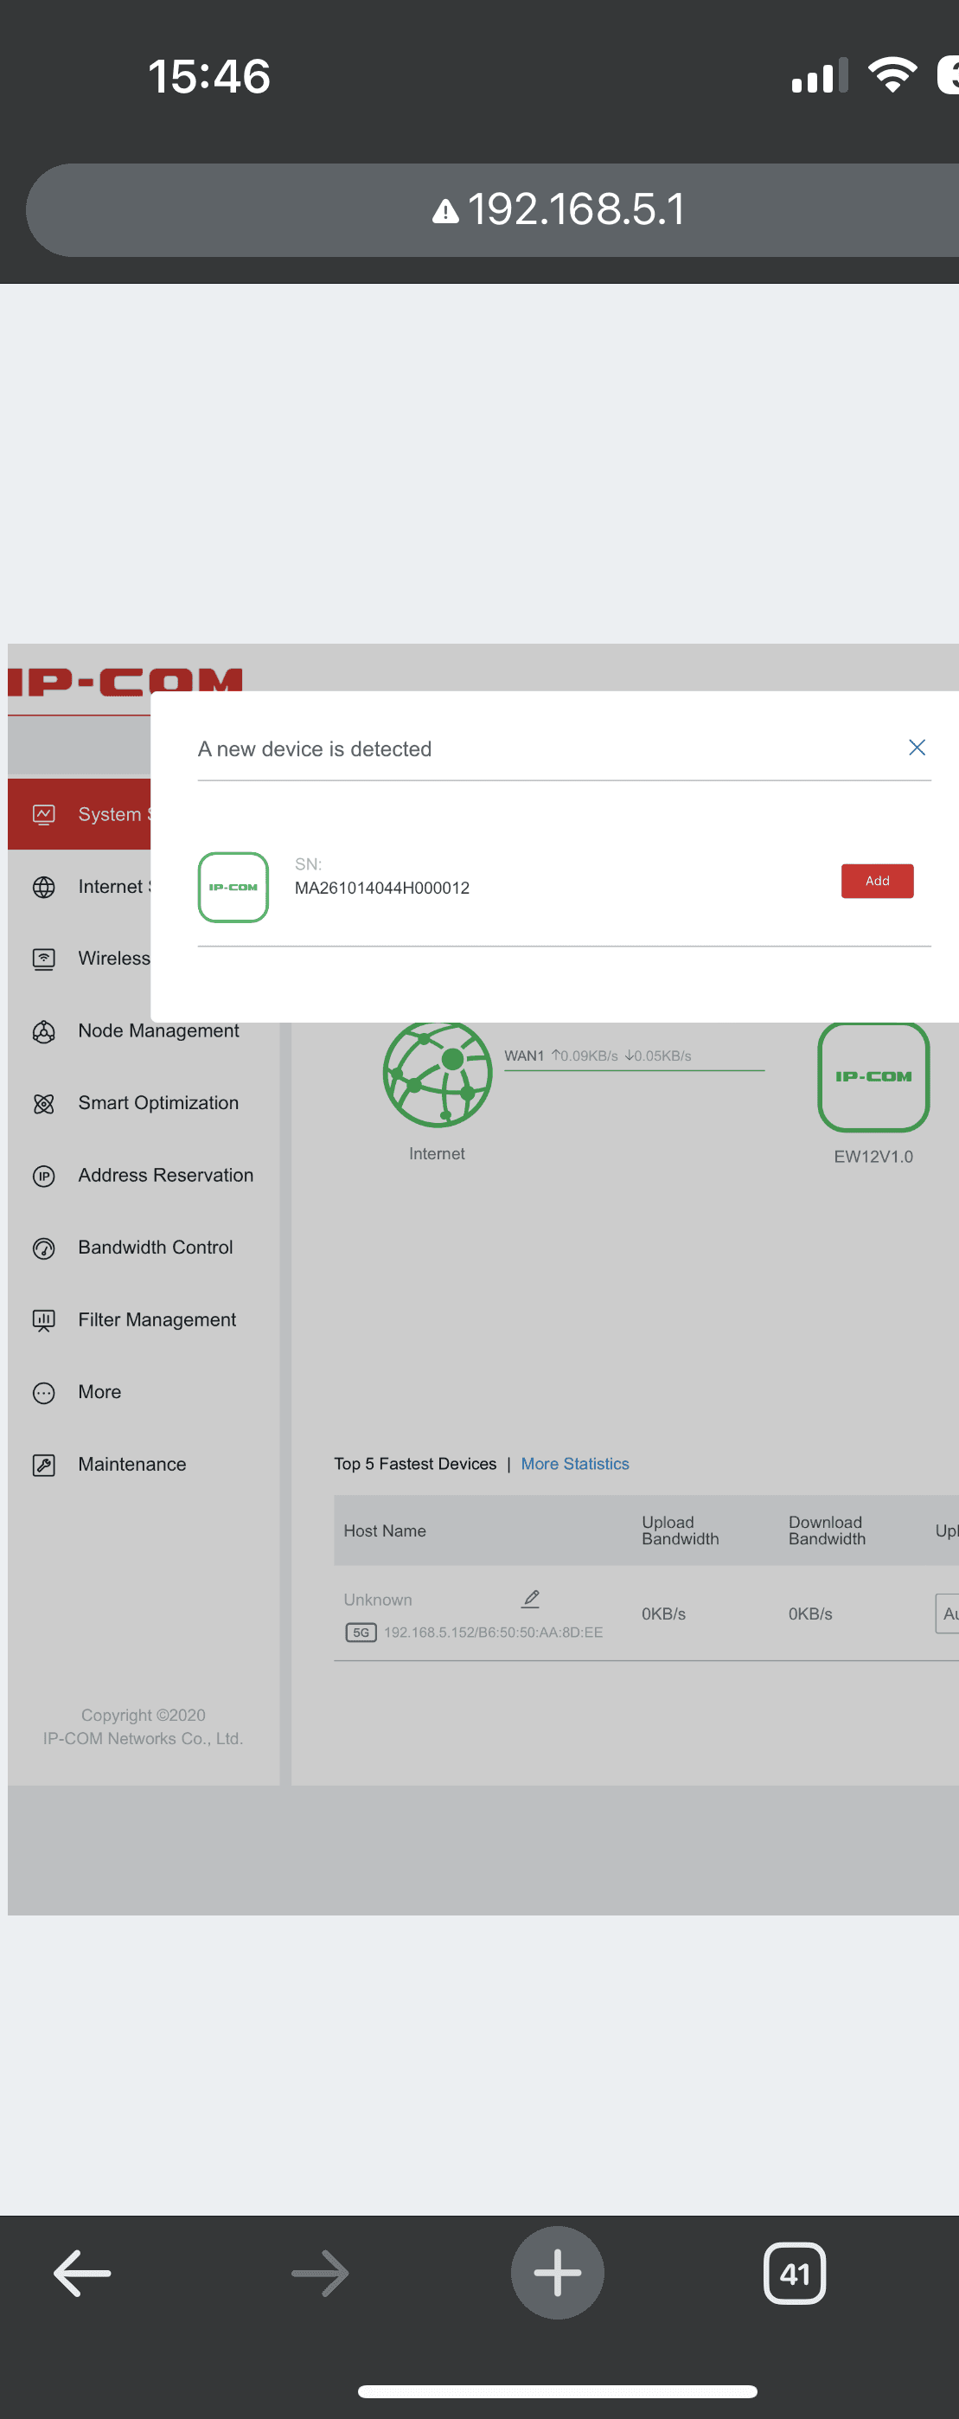
Task: Open System Status menu item
Action: pyautogui.click(x=79, y=814)
